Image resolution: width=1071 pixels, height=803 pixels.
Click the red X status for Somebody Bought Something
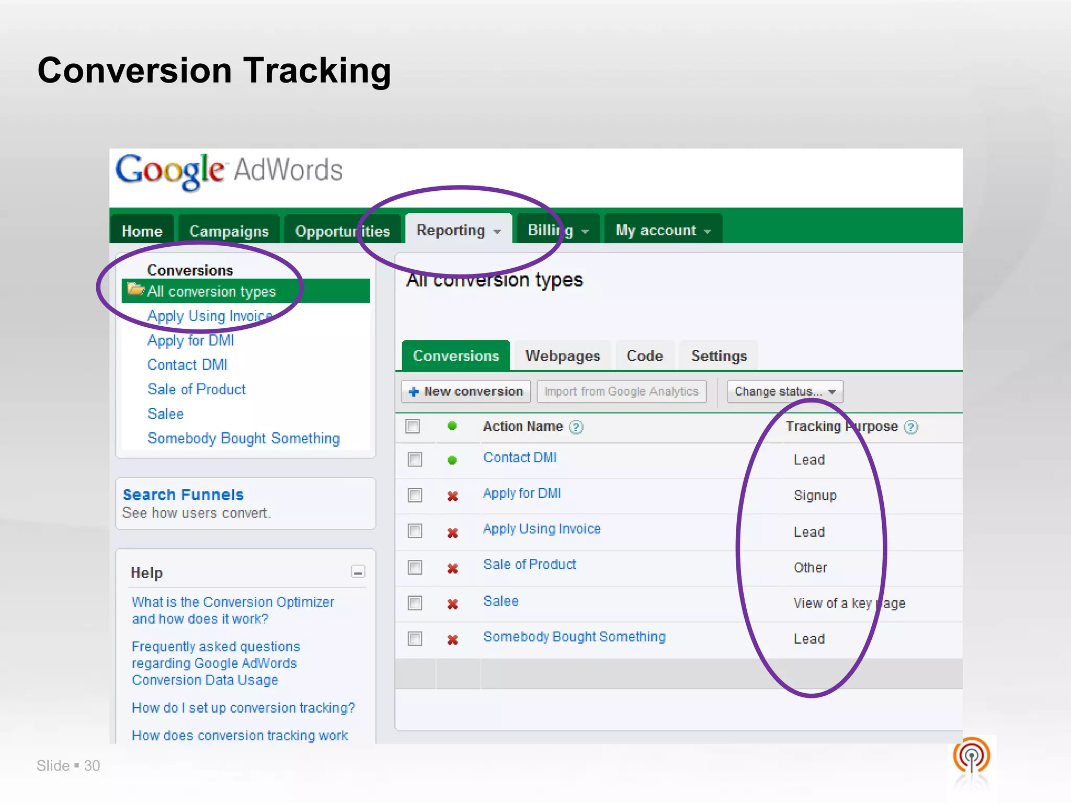(x=453, y=639)
